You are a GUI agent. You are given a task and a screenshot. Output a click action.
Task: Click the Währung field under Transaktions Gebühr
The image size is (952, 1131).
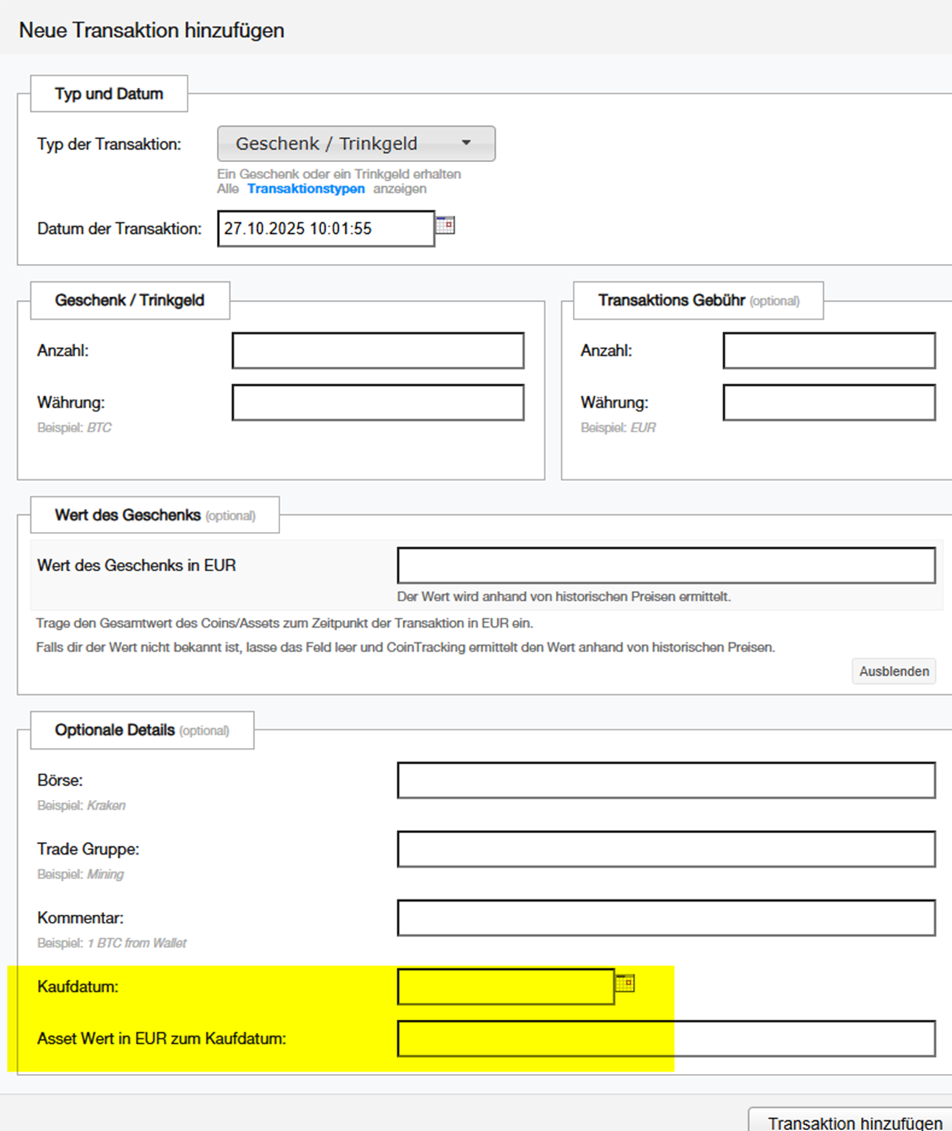click(829, 402)
